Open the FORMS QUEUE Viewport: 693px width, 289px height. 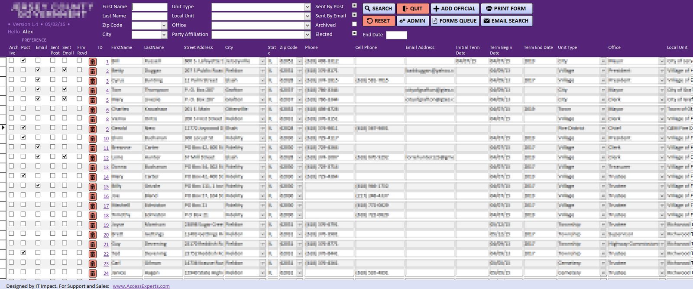click(454, 21)
